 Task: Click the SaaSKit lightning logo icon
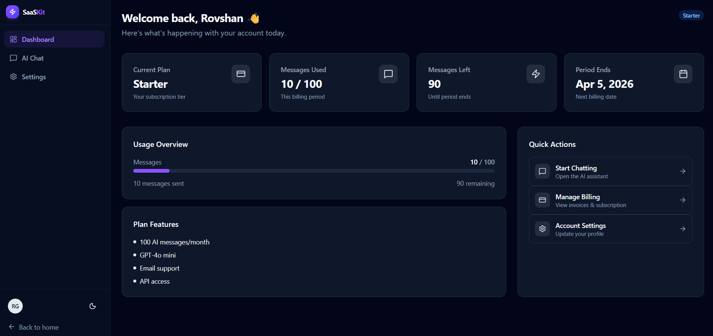(12, 12)
